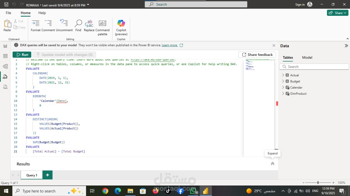Open Table view from left sidebar
Screen dimensions: 350x196
coord(5,56)
